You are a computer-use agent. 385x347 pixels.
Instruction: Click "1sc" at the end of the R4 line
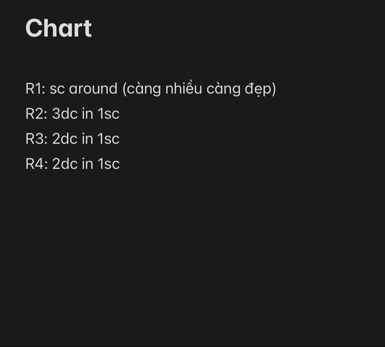coord(109,164)
